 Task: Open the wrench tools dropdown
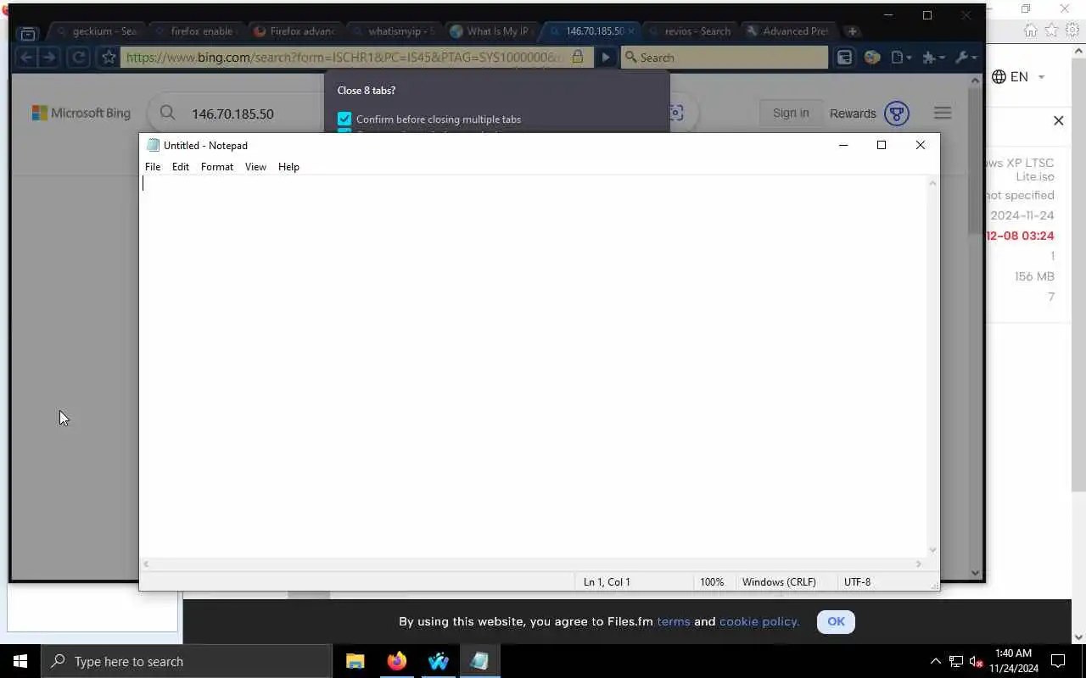tap(966, 57)
